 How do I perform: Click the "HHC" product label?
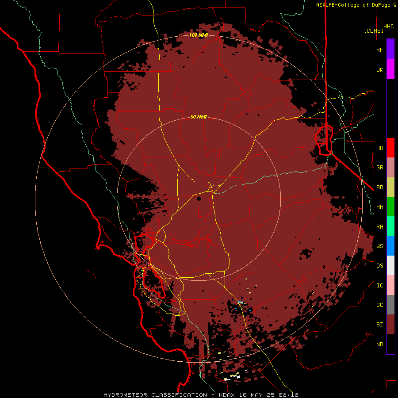(388, 27)
